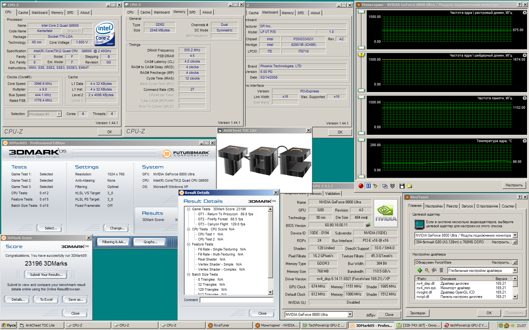Click scroll-down arrow of RivaTuner driver file list

[515, 296]
